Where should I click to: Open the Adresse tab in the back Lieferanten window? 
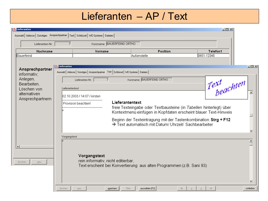pos(30,35)
